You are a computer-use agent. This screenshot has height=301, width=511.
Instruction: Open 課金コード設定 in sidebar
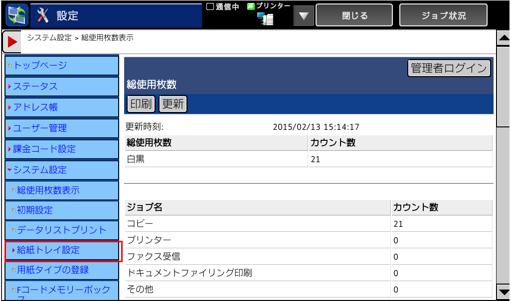[62, 149]
